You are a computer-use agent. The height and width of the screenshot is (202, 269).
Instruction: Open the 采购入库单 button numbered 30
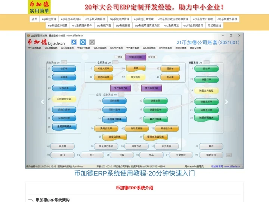click(x=64, y=110)
